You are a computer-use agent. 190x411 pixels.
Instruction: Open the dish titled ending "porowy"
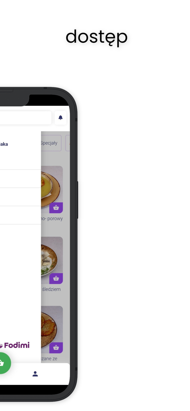click(x=52, y=219)
